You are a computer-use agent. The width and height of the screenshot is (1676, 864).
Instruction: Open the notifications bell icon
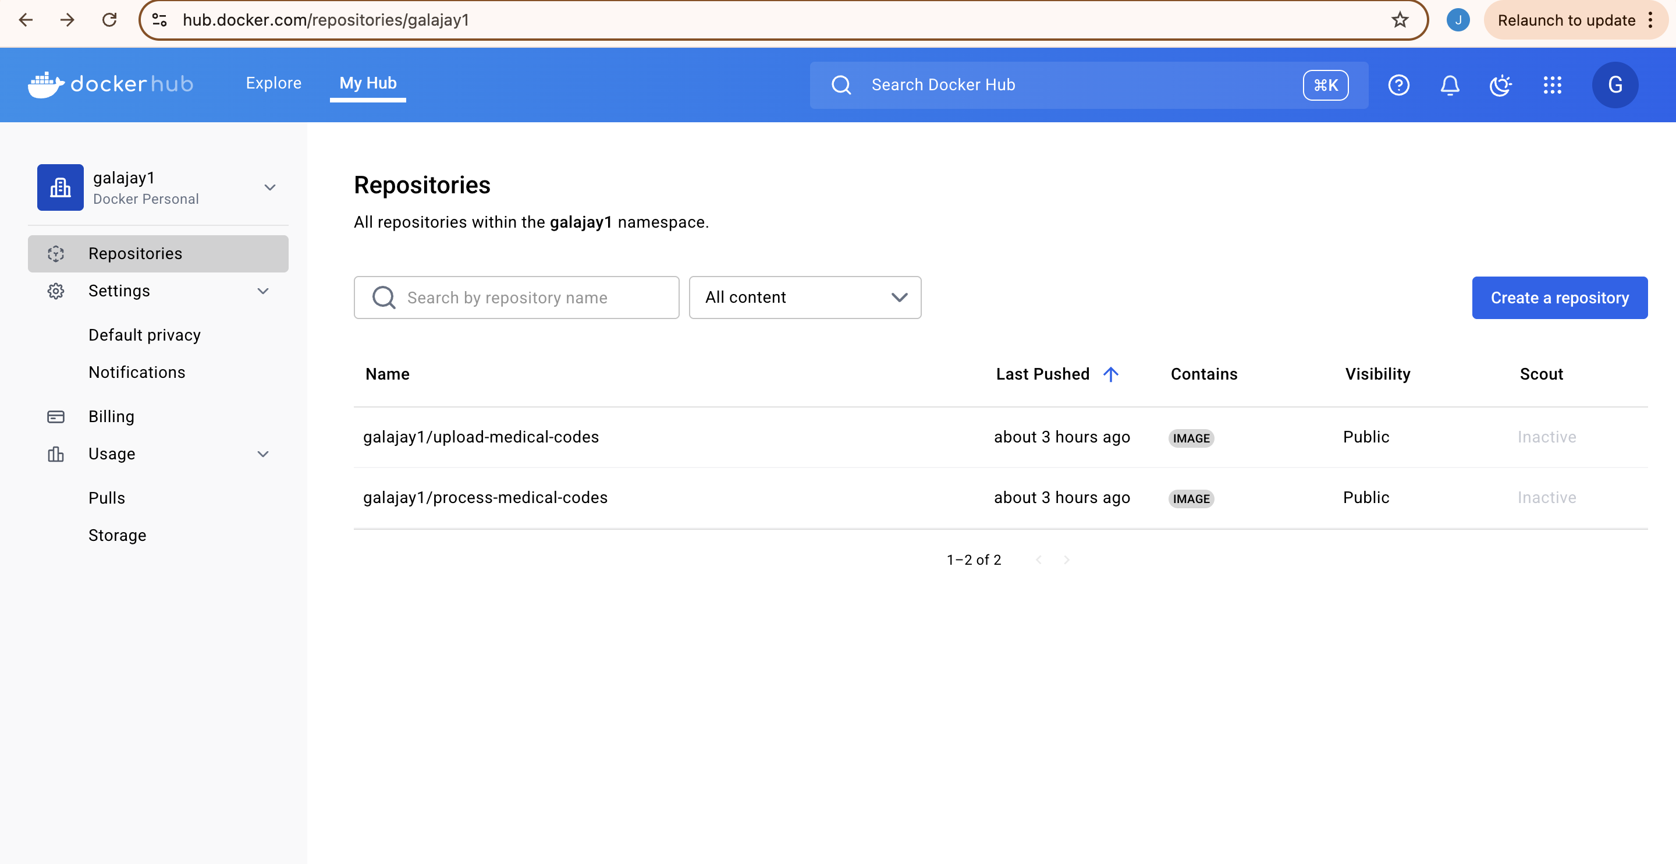pos(1450,84)
